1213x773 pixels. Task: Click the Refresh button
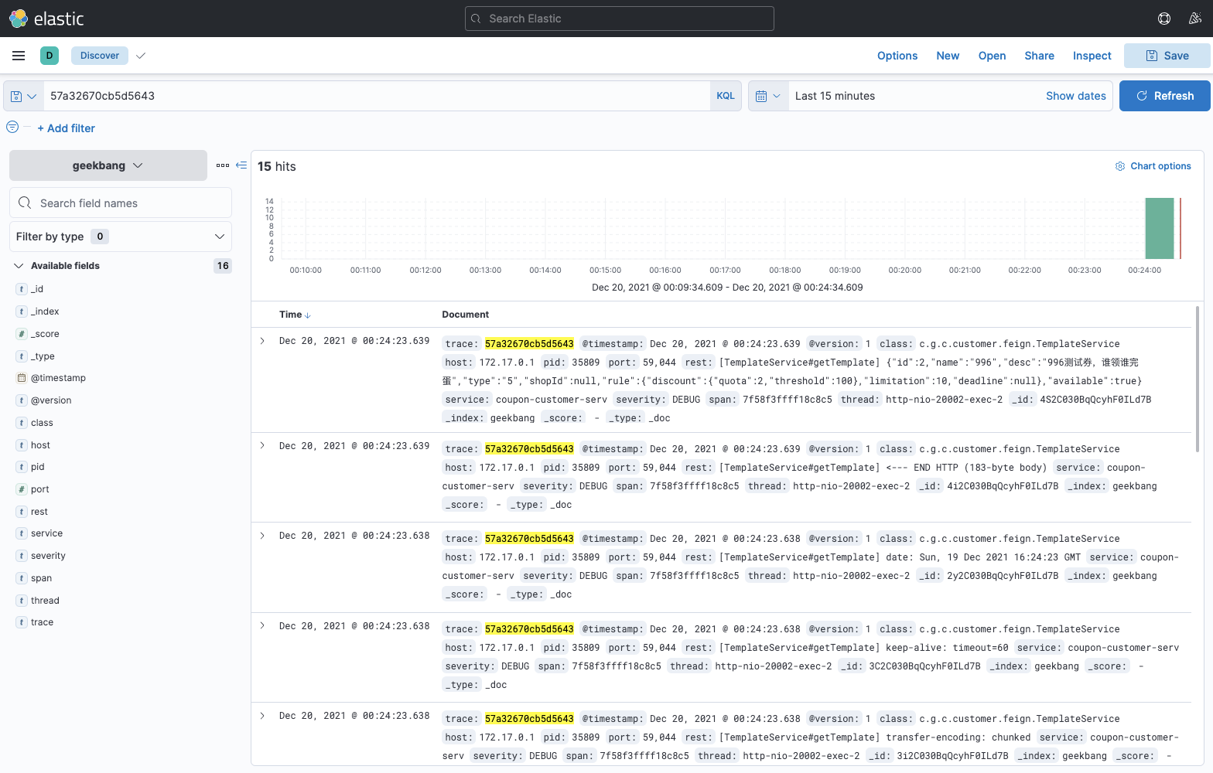[x=1164, y=96]
